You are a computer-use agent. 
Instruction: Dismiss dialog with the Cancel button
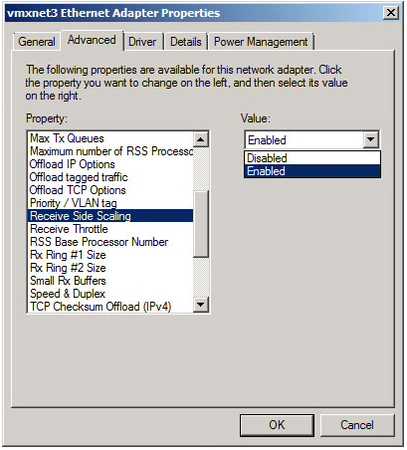[x=357, y=425]
